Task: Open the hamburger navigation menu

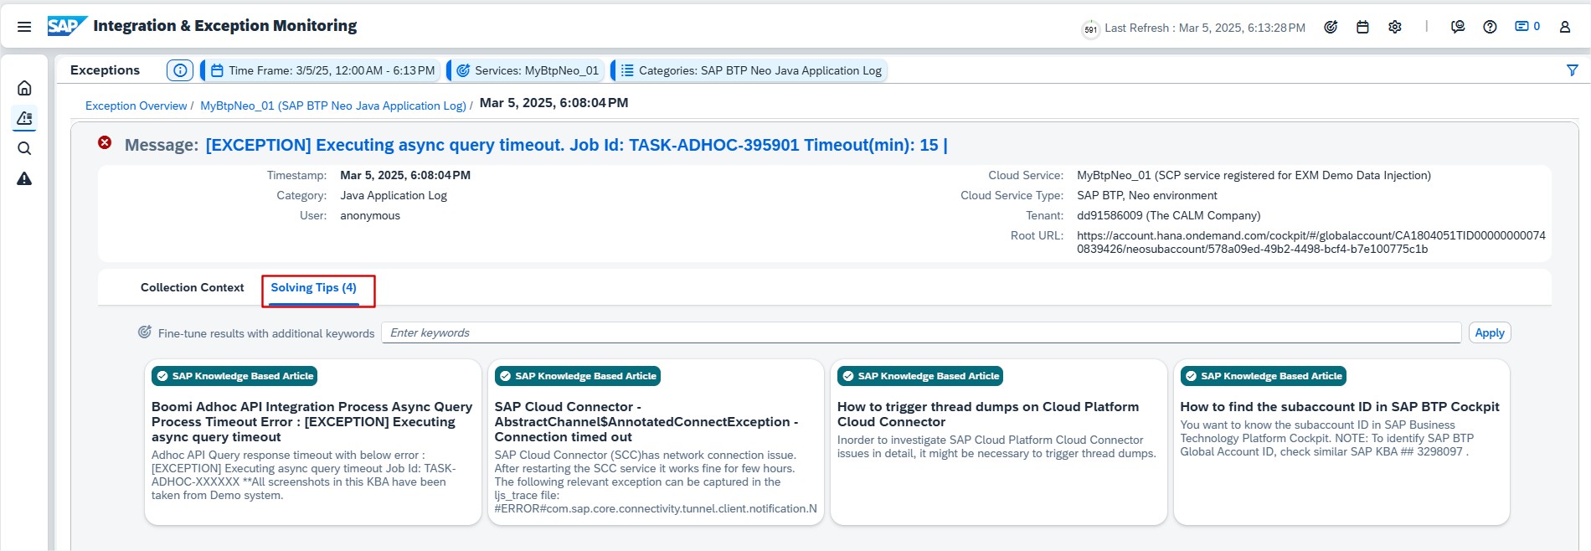Action: (24, 27)
